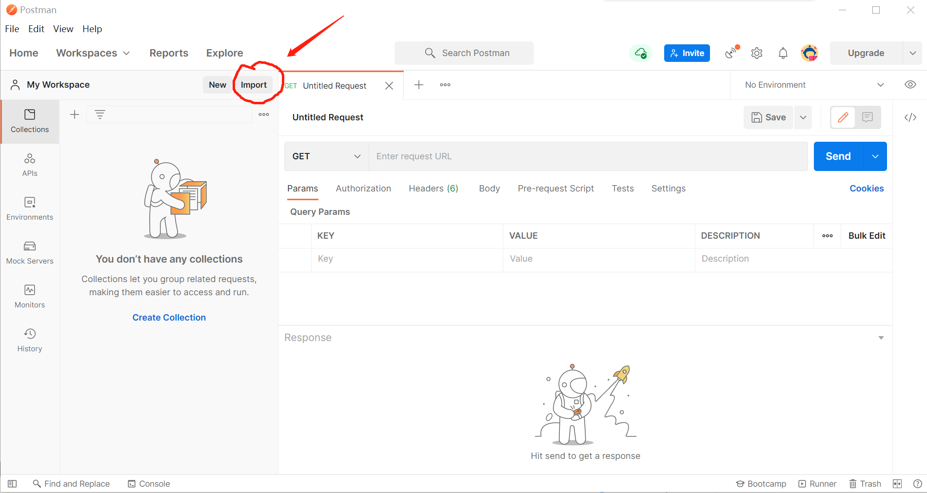Select the Params tab
Image resolution: width=927 pixels, height=493 pixels.
coord(302,189)
